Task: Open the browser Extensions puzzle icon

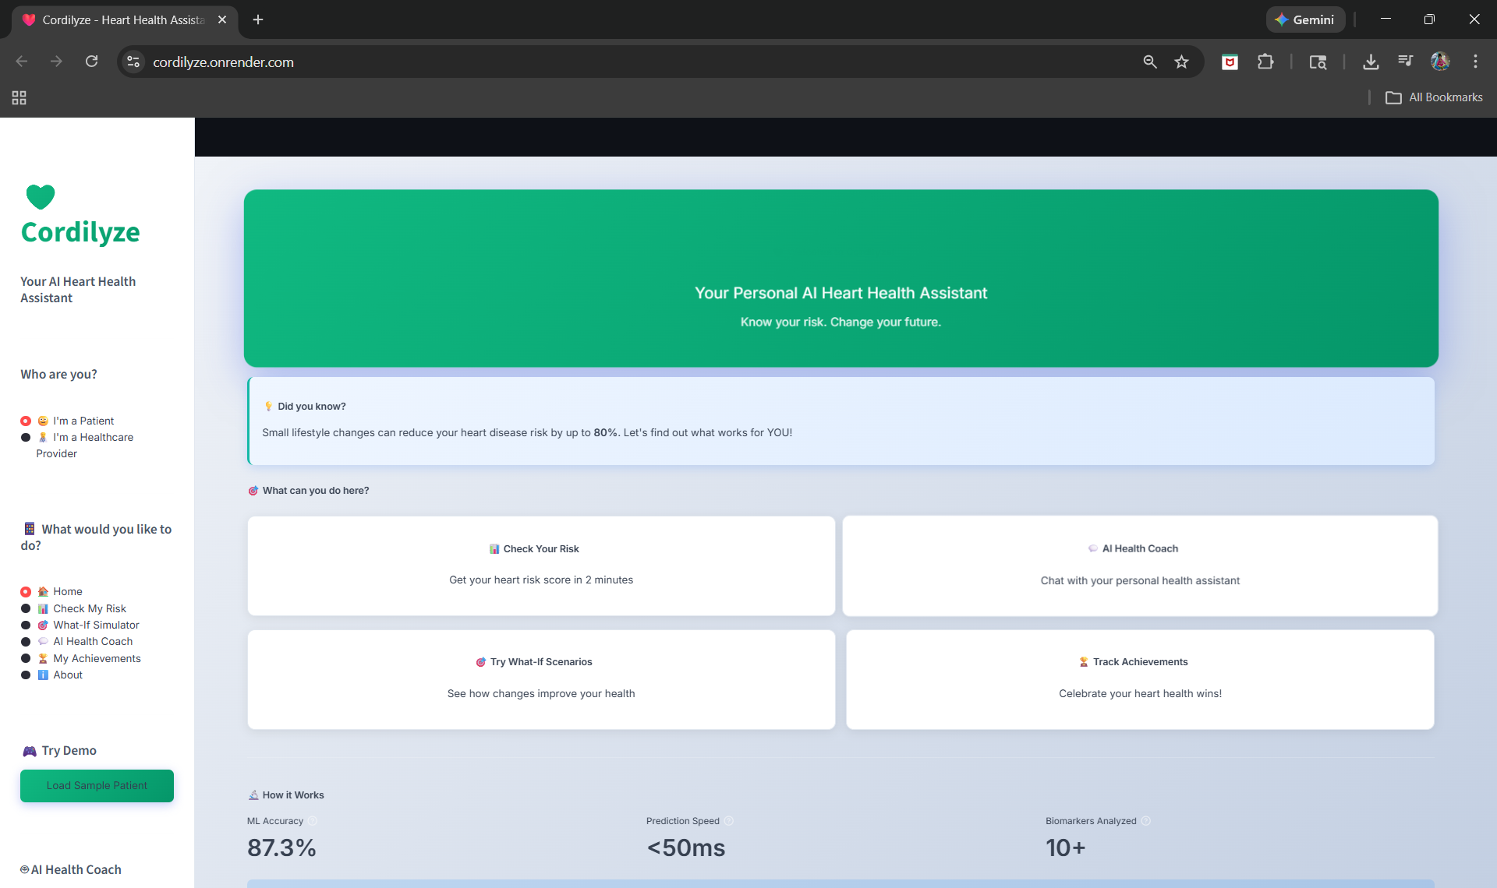Action: point(1265,62)
